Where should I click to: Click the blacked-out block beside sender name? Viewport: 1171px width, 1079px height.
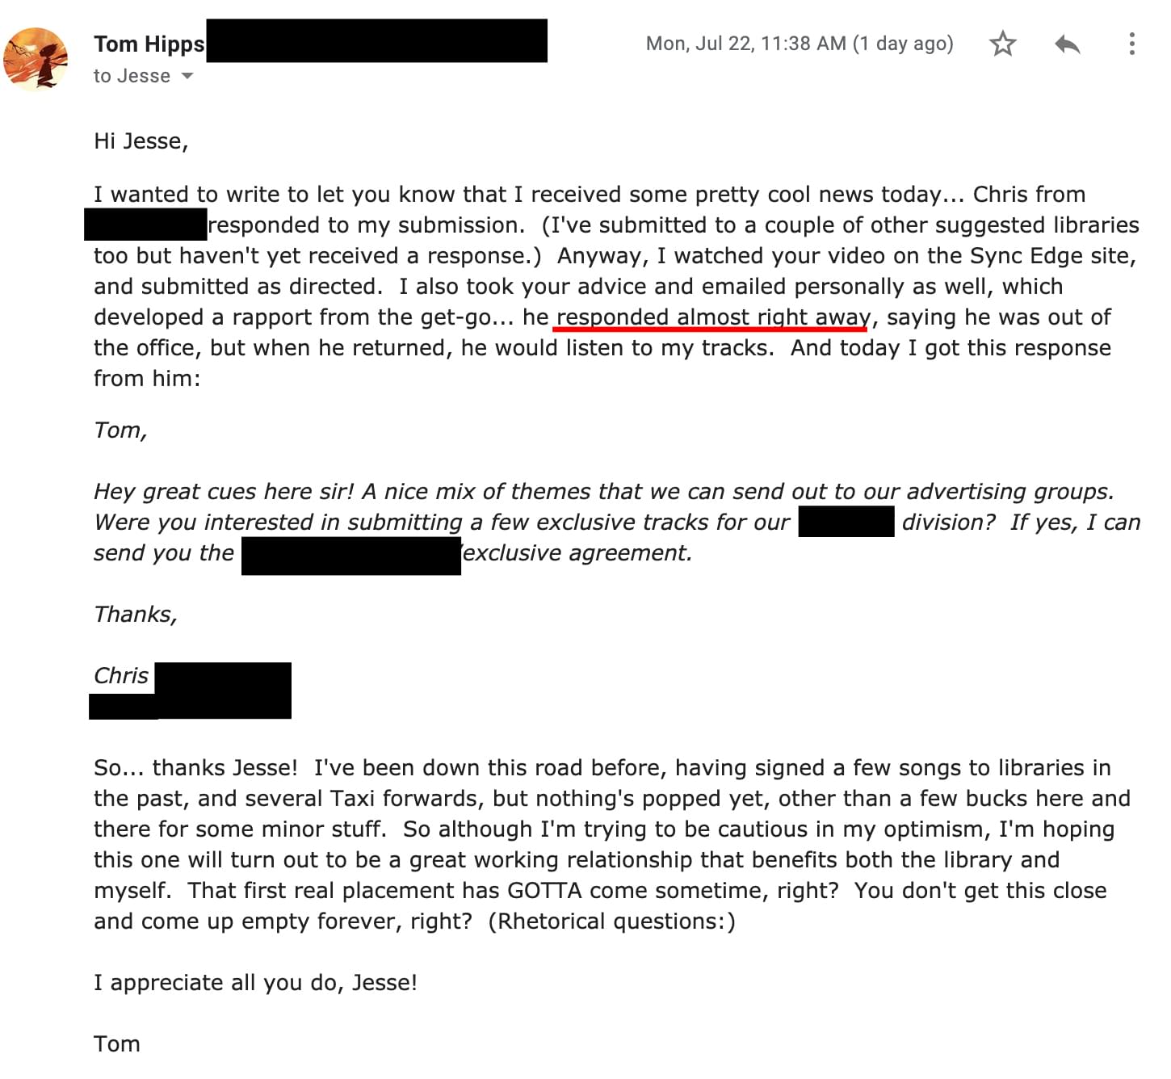point(376,40)
